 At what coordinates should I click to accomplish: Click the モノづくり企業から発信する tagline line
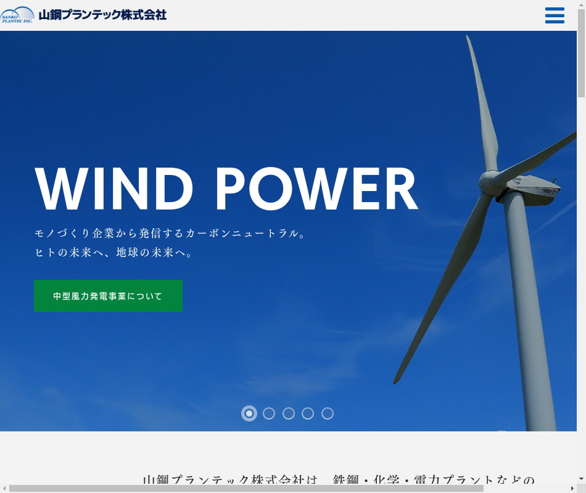pos(170,234)
